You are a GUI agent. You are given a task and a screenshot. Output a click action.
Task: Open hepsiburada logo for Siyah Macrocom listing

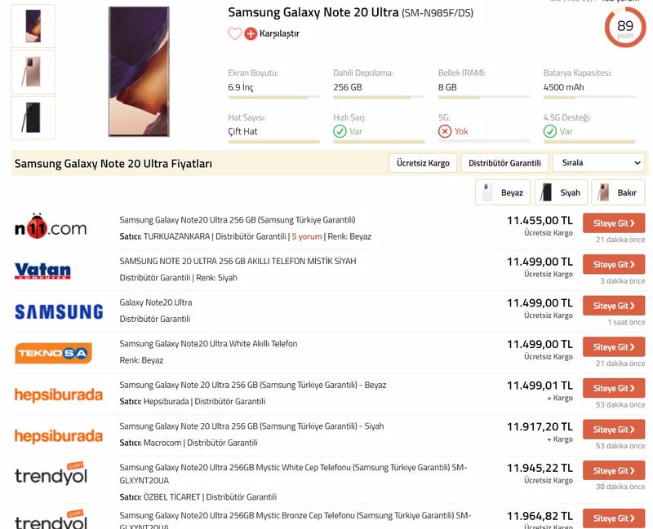click(x=59, y=436)
